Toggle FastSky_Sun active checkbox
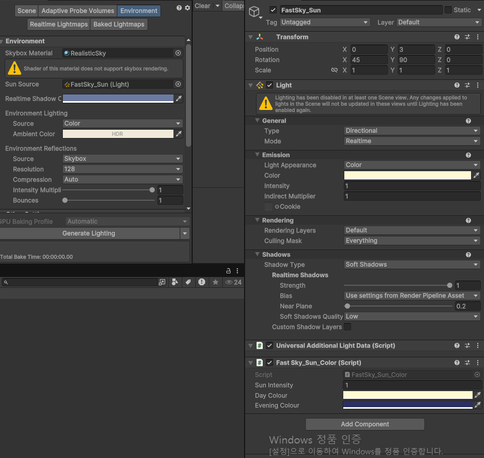 click(273, 10)
